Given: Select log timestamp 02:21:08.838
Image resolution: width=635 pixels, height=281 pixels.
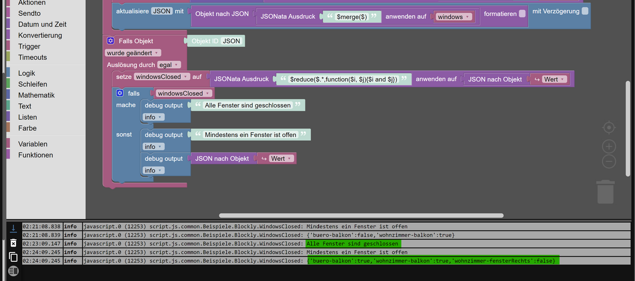Looking at the screenshot, I should (x=42, y=226).
